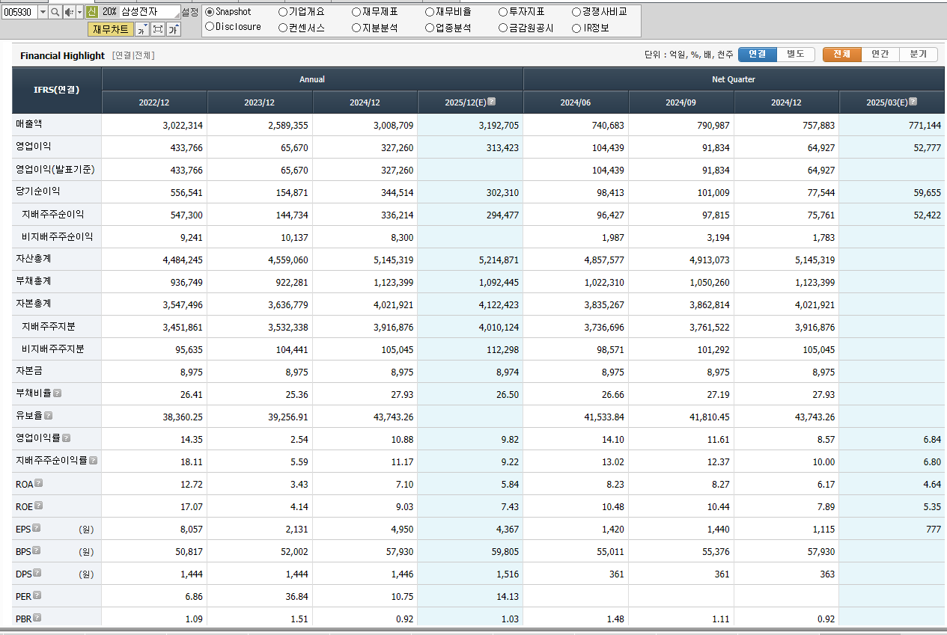Viewport: 947px width, 635px height.
Task: Select the 투자지표 radio button
Action: [503, 12]
